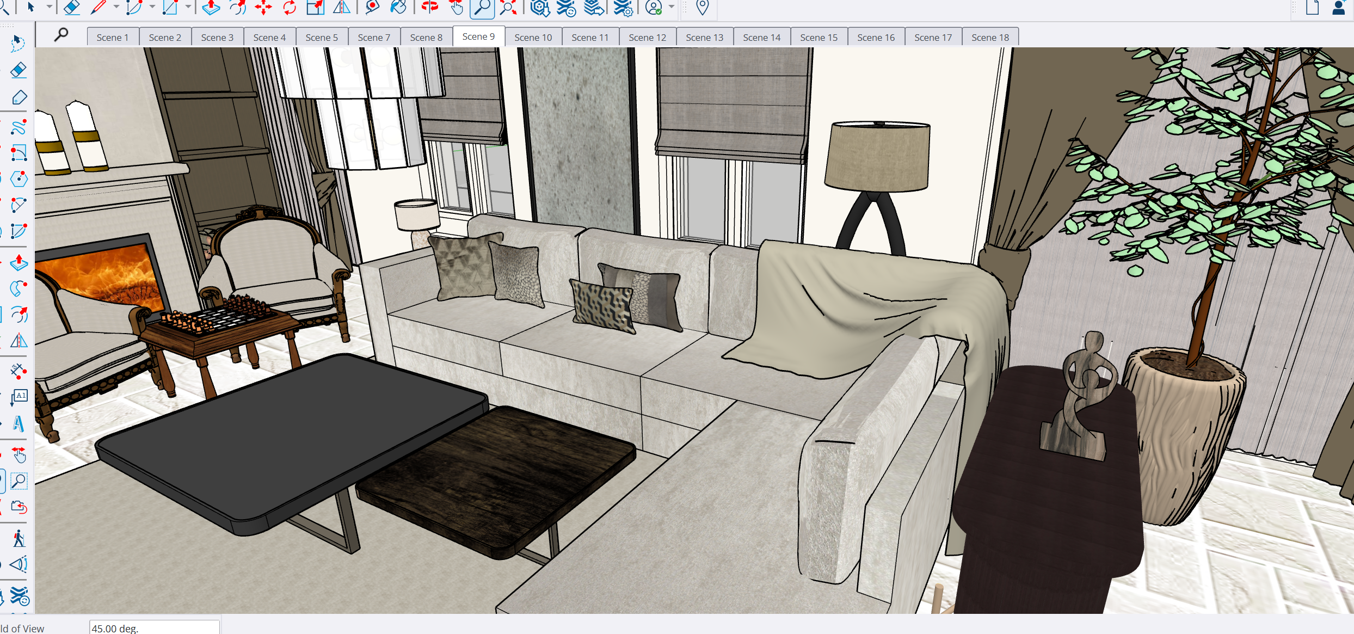Select the Walk tool in side toolbar

[x=19, y=538]
